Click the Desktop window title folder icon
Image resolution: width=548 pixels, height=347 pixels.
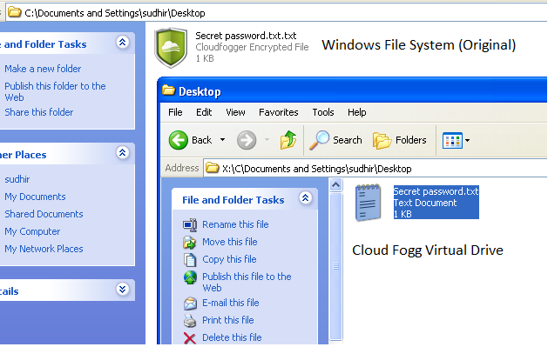click(x=168, y=90)
